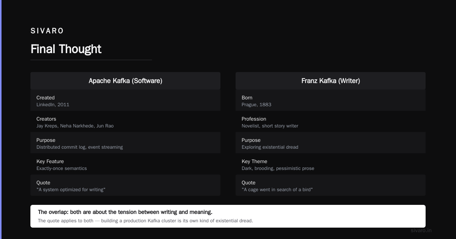This screenshot has width=456, height=239.
Task: Select Jay Kreps, Neha Narkhede, Jun Rao text
Action: [75, 126]
